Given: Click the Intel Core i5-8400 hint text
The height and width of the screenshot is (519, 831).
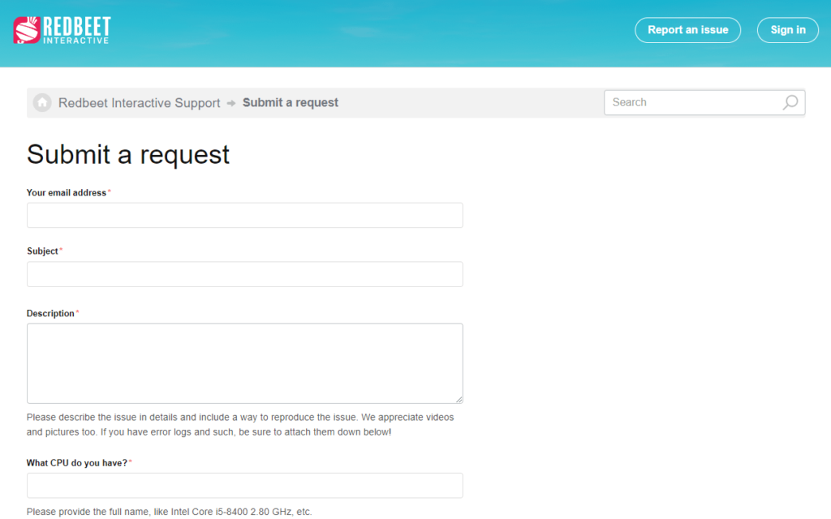Looking at the screenshot, I should [169, 512].
